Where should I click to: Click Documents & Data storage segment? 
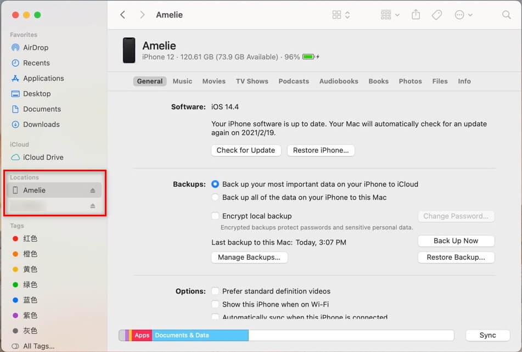click(200, 336)
